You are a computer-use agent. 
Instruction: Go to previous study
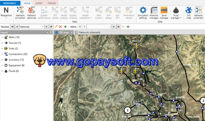click(17, 27)
